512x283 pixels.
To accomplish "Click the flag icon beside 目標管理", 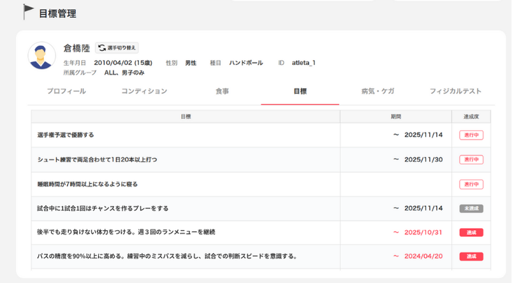I will [29, 11].
